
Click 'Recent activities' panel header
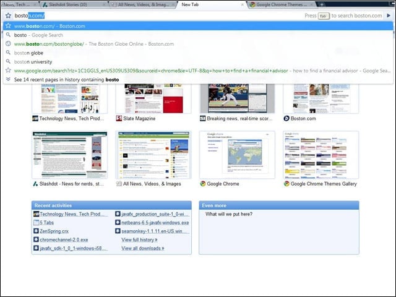click(x=111, y=205)
